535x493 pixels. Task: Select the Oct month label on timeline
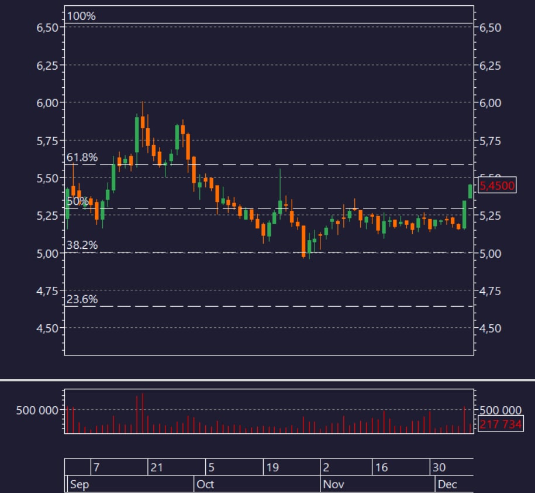[205, 484]
